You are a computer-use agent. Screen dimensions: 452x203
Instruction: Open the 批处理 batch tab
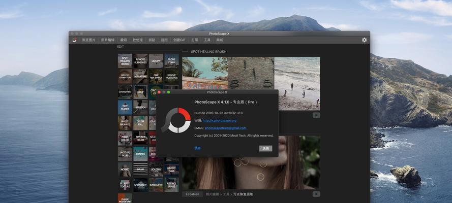(x=137, y=40)
